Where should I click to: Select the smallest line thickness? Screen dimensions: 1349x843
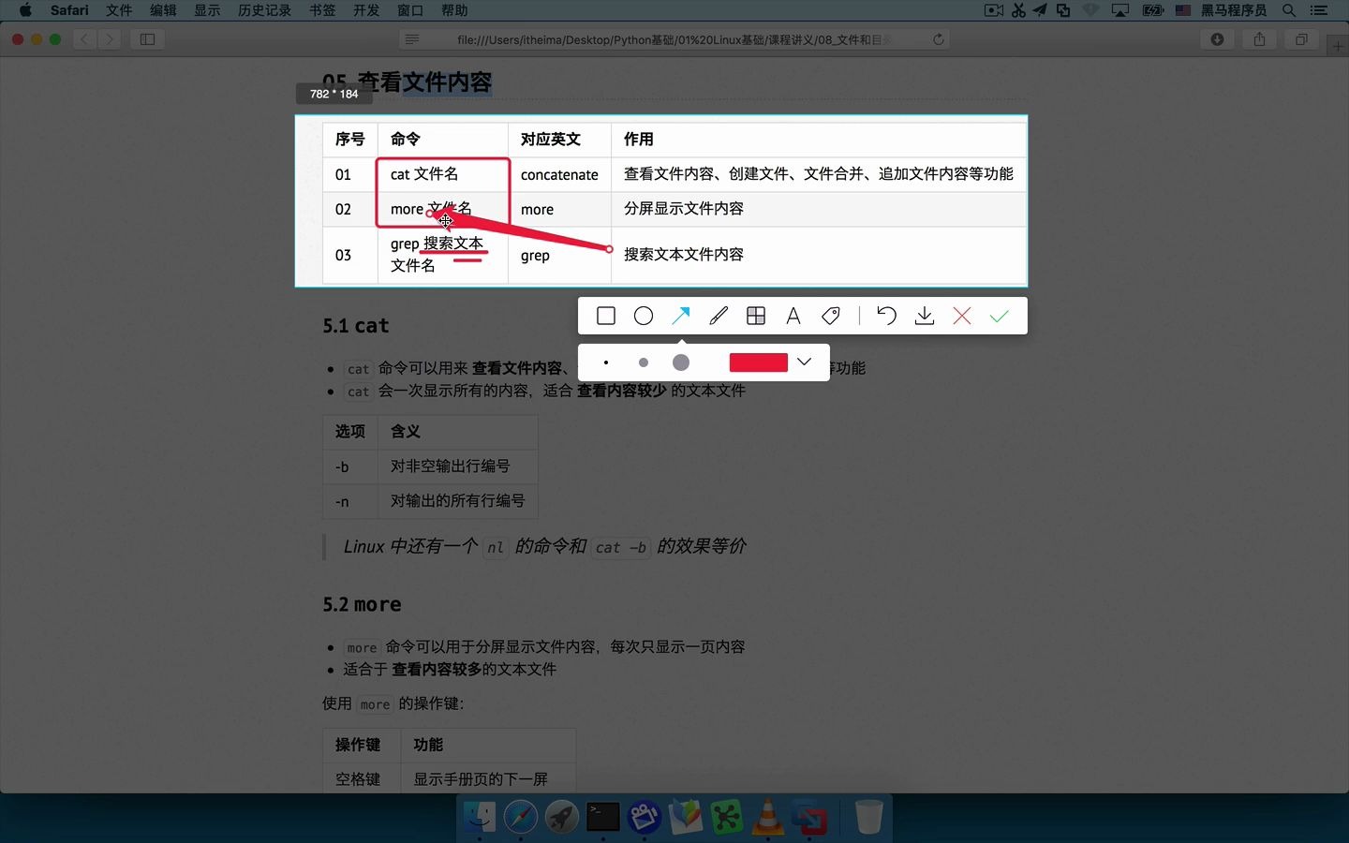click(x=606, y=362)
